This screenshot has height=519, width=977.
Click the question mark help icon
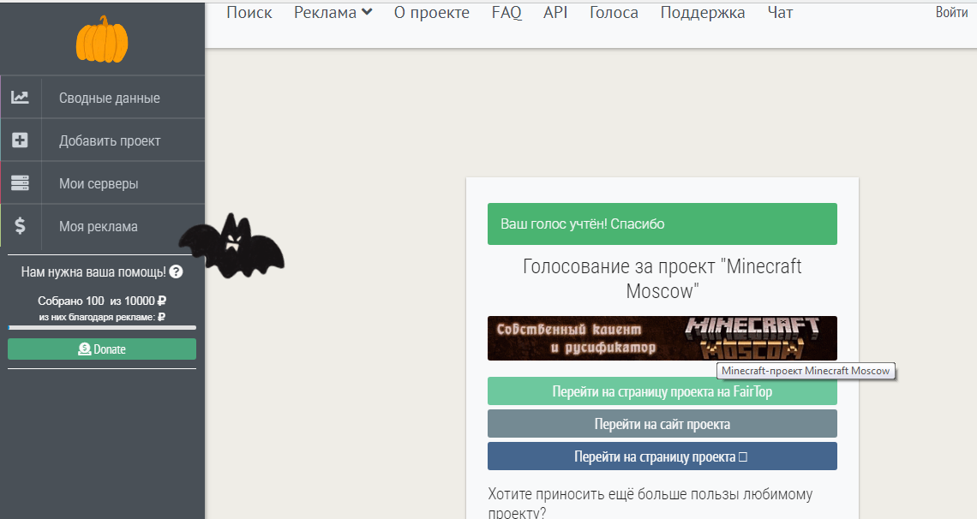pyautogui.click(x=176, y=271)
